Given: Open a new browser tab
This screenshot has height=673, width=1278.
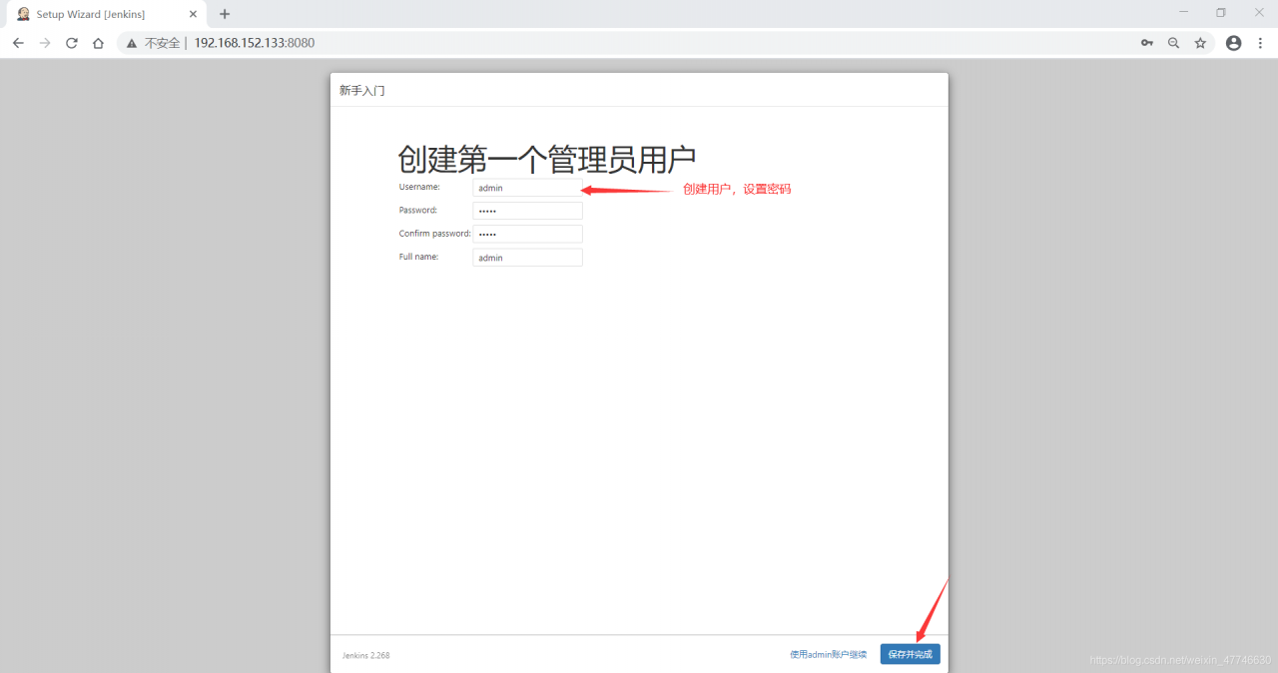Looking at the screenshot, I should pos(225,14).
